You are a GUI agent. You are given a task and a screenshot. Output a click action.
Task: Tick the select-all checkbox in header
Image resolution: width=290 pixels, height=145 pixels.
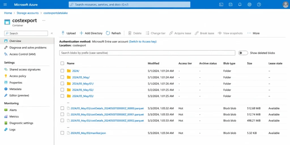tap(62, 63)
